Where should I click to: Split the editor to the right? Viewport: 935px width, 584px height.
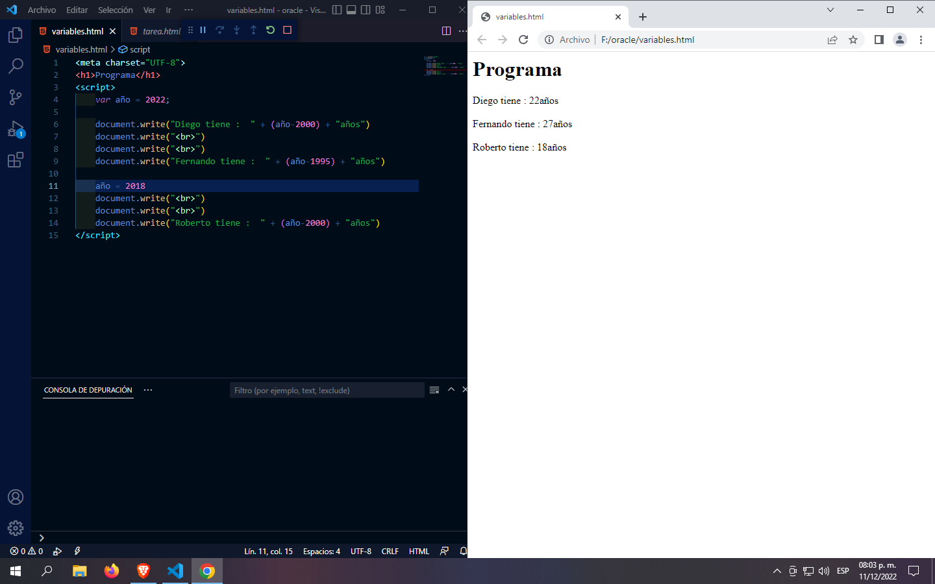click(x=446, y=31)
